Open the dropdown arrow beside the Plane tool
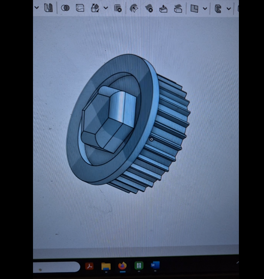The height and width of the screenshot is (279, 264). [x=205, y=8]
